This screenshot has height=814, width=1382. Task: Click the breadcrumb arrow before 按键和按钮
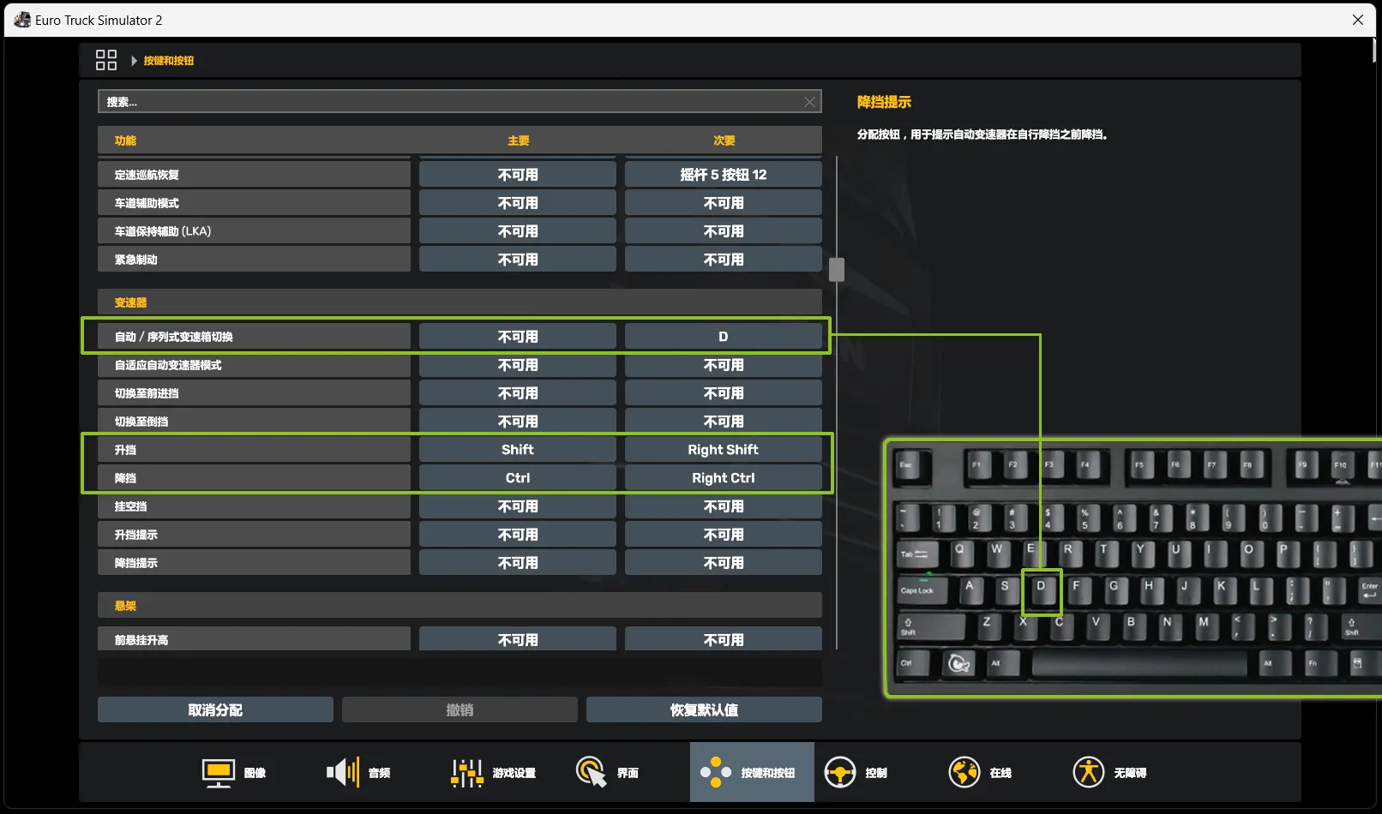[x=134, y=61]
